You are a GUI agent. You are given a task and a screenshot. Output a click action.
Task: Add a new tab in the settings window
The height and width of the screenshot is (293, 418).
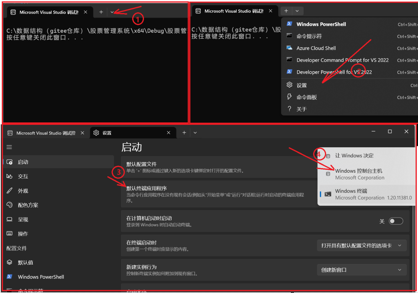(184, 133)
